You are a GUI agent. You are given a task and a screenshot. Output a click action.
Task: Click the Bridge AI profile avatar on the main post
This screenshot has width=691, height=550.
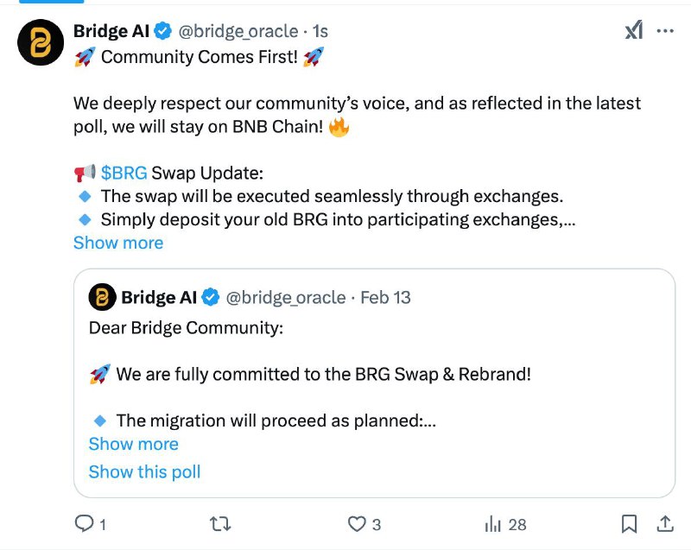(x=41, y=42)
